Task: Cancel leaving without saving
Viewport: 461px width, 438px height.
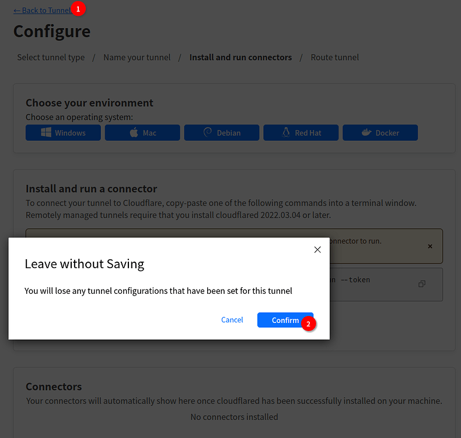Action: 232,320
